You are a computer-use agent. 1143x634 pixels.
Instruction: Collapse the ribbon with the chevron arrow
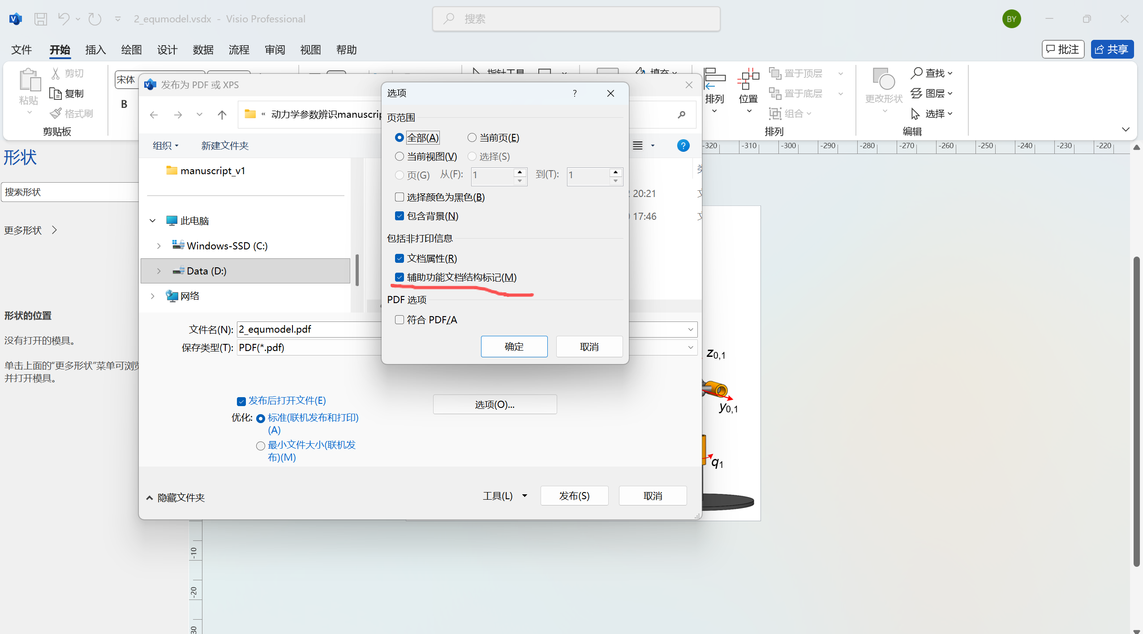click(1126, 129)
